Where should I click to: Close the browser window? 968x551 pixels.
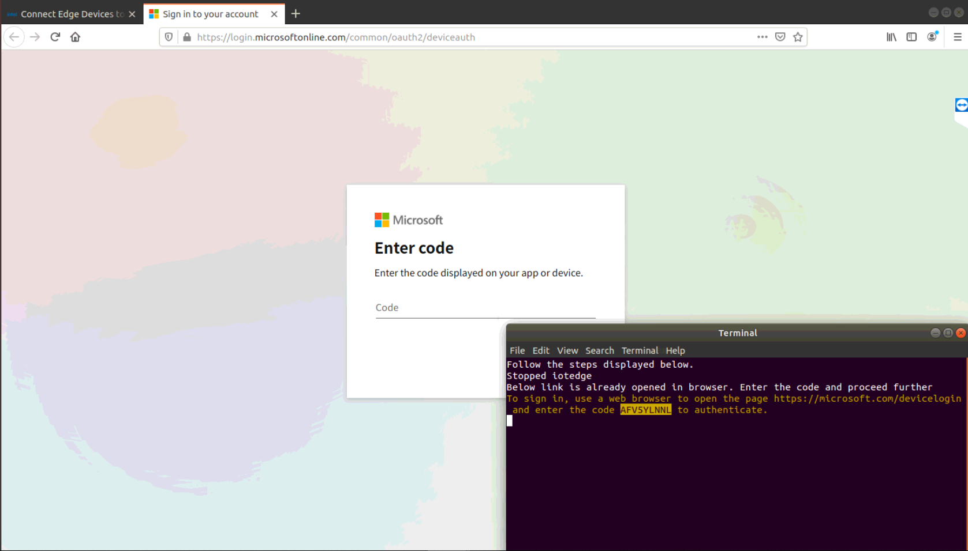coord(959,12)
